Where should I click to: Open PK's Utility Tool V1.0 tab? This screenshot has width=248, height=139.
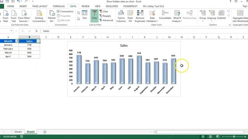pyautogui.click(x=153, y=6)
